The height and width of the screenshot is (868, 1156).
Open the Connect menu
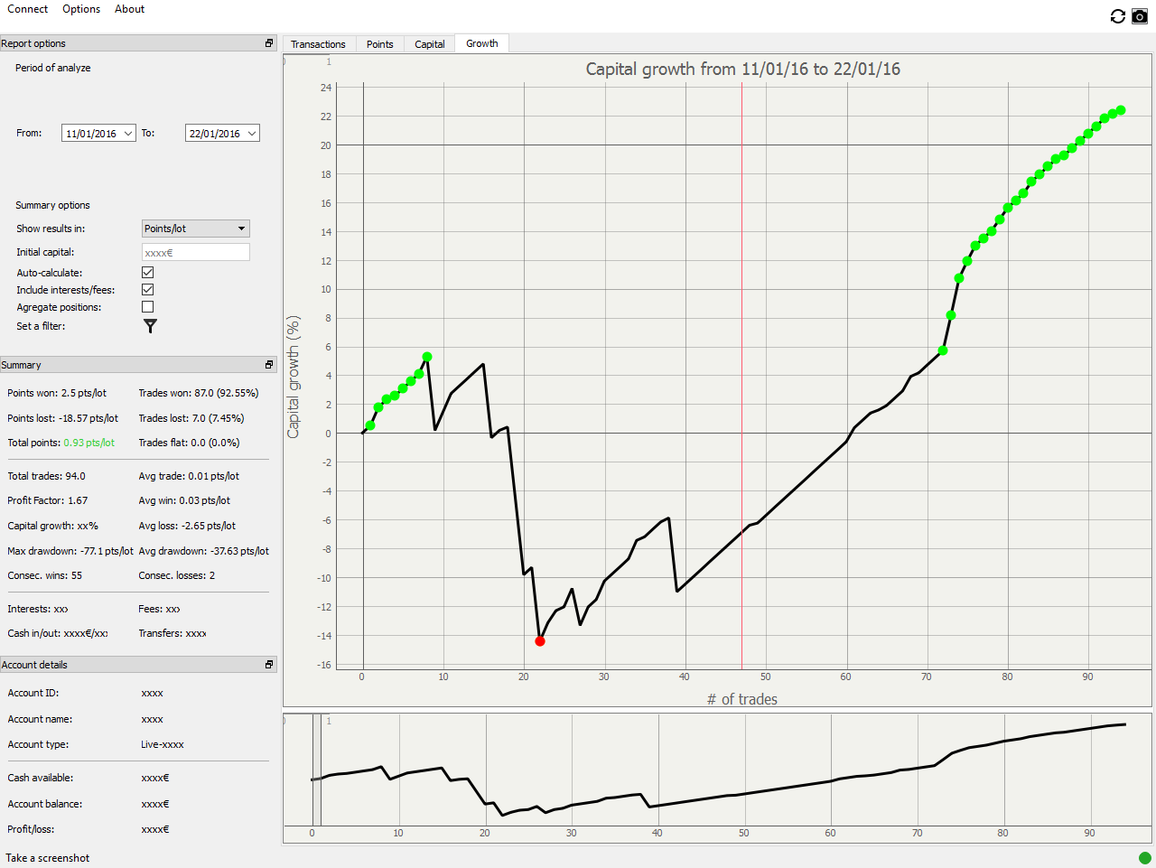pyautogui.click(x=28, y=9)
